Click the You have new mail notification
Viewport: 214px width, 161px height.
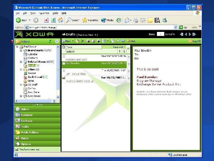pos(37,149)
